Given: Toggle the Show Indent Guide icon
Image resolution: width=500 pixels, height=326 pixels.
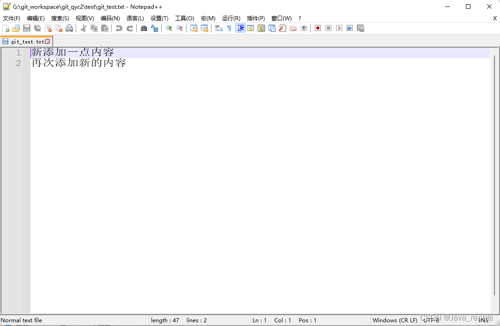Looking at the screenshot, I should point(240,28).
